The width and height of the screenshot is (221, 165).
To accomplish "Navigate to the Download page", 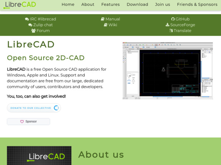I will coord(137,4).
